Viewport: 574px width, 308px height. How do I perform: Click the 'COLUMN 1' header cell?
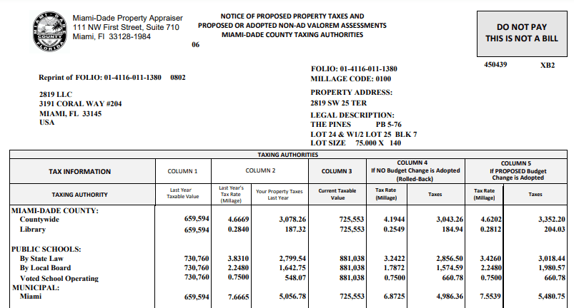coord(183,171)
